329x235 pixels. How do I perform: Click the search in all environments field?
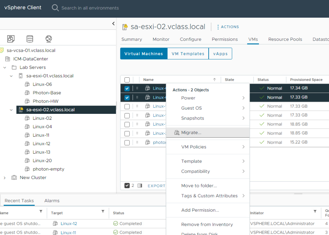90,8
